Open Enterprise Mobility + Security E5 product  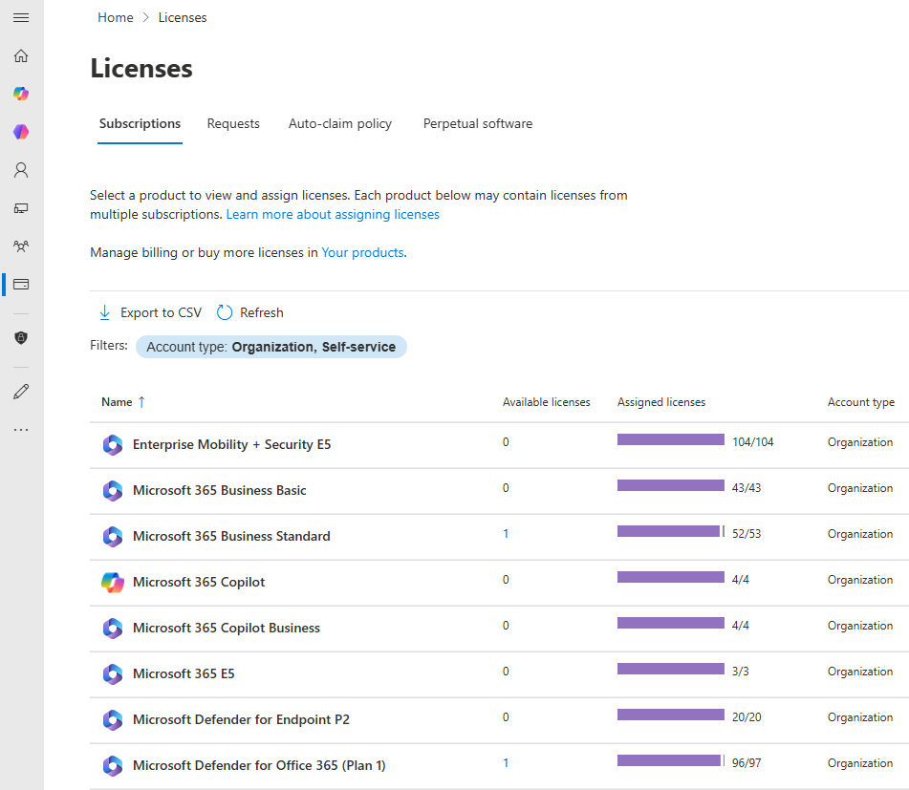coord(232,444)
